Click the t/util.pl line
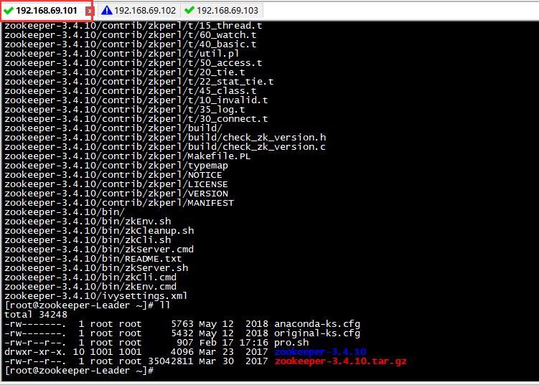539x385 pixels. coord(122,54)
